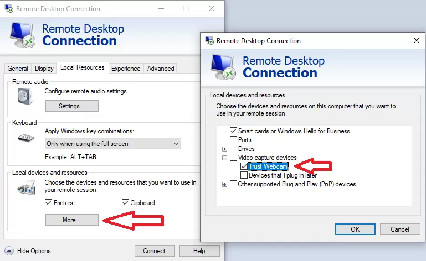Select Smart cards or Windows Hello item text

tap(294, 131)
